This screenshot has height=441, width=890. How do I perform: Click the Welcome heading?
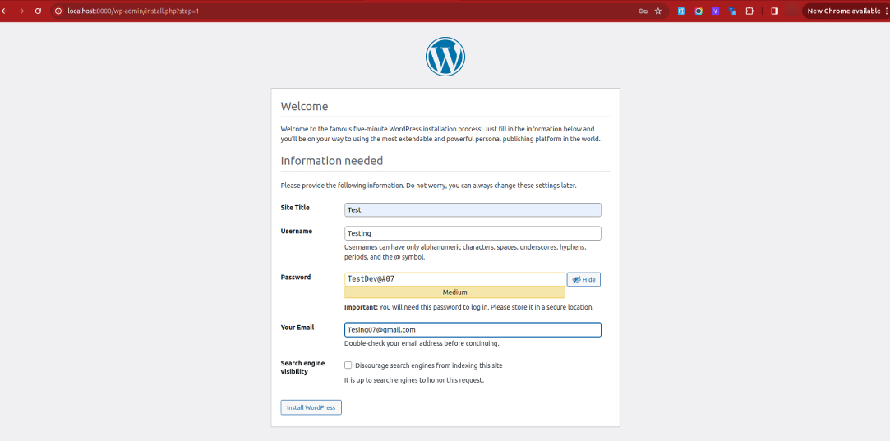pyautogui.click(x=304, y=106)
